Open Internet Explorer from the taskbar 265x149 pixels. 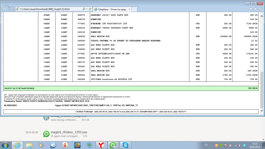(x=17, y=145)
